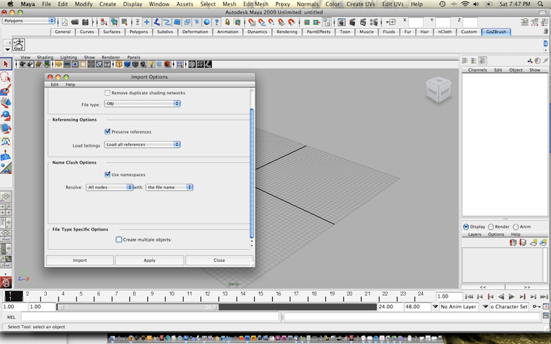Uncheck Preserve references

coord(107,131)
